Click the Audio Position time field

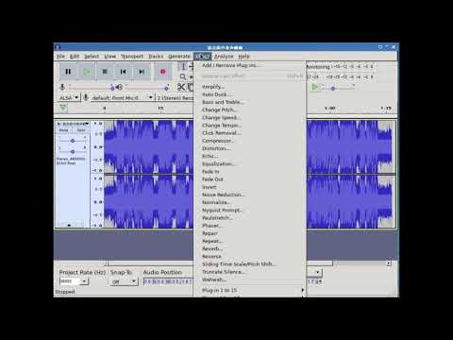tap(168, 281)
